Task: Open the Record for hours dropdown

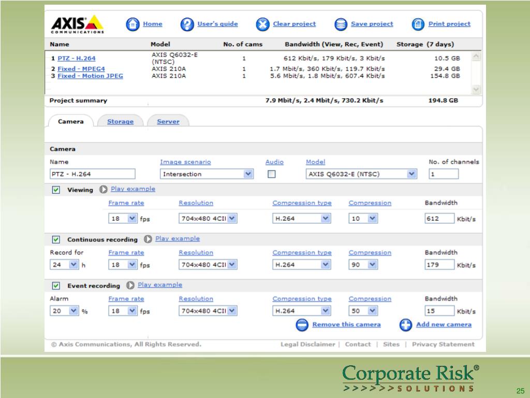Action: point(64,265)
